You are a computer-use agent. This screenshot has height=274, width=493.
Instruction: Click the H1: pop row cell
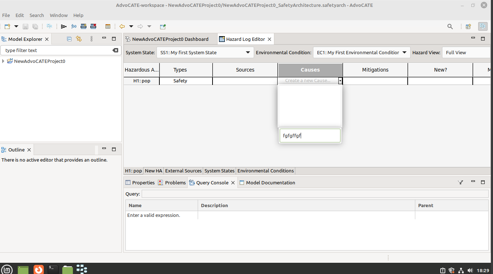142,81
